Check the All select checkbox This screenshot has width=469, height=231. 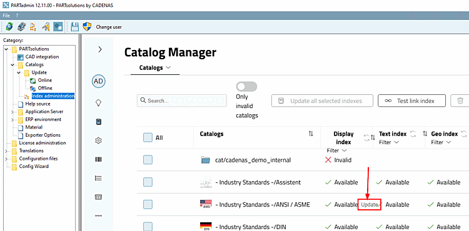pos(148,137)
